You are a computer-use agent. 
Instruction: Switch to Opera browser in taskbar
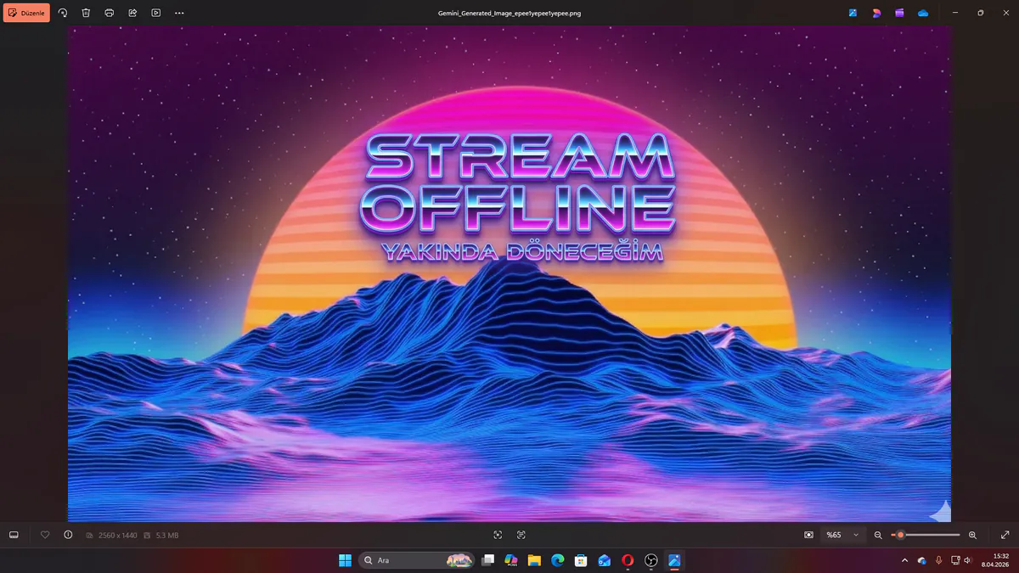628,560
